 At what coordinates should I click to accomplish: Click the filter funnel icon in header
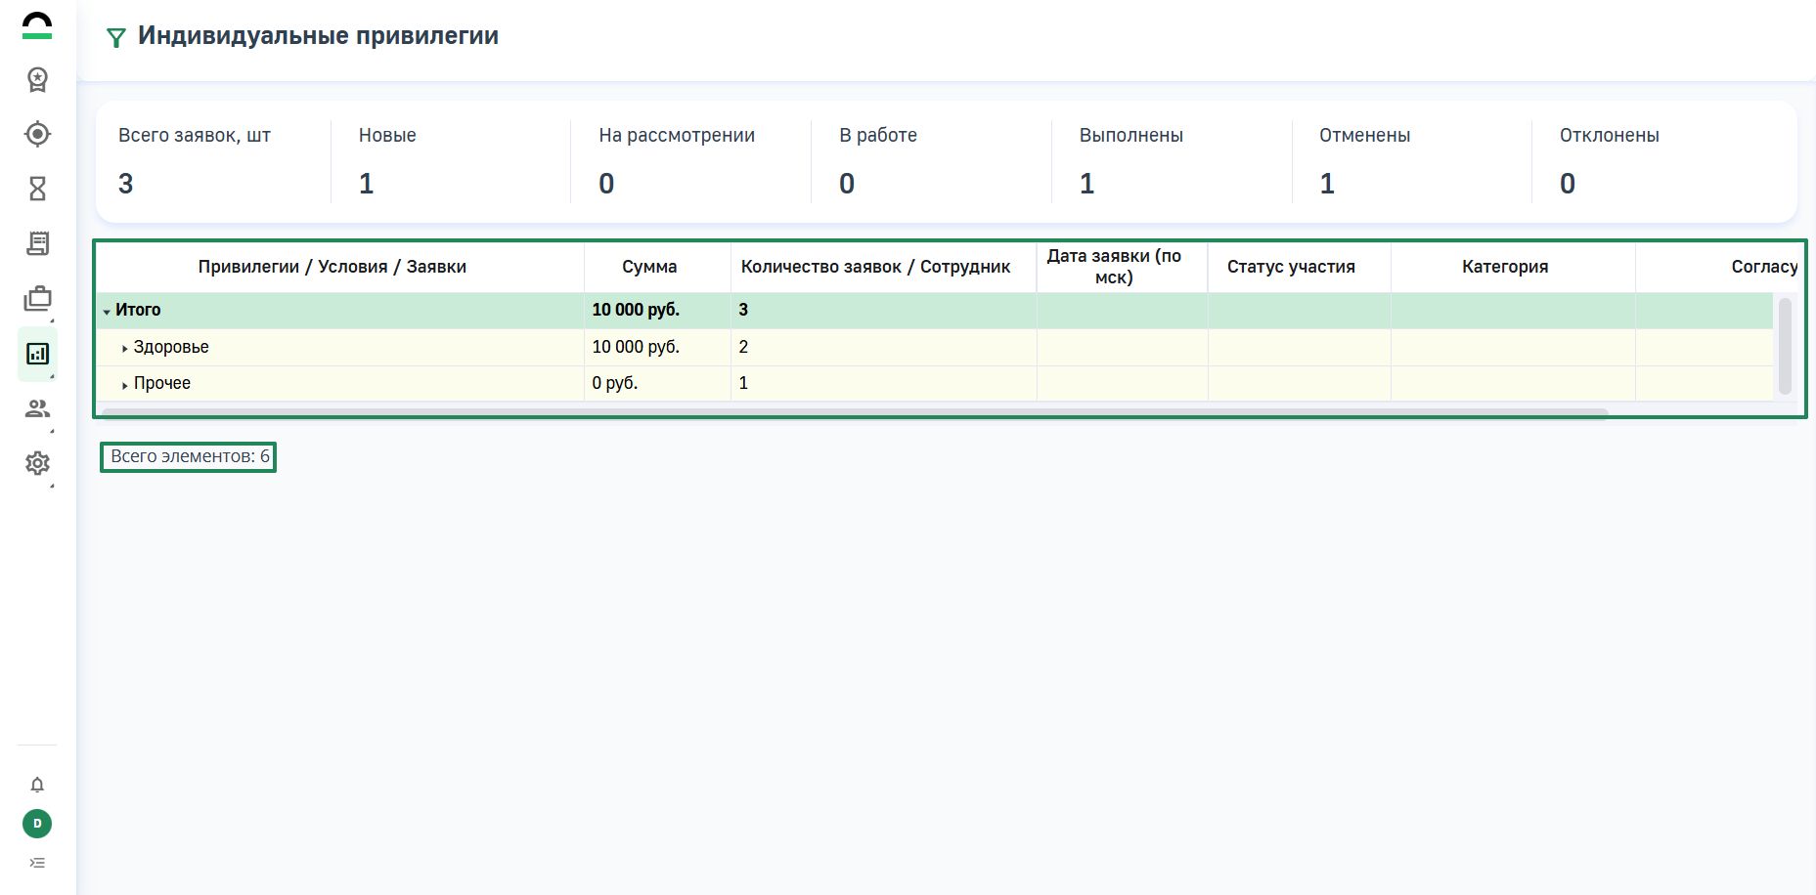116,38
